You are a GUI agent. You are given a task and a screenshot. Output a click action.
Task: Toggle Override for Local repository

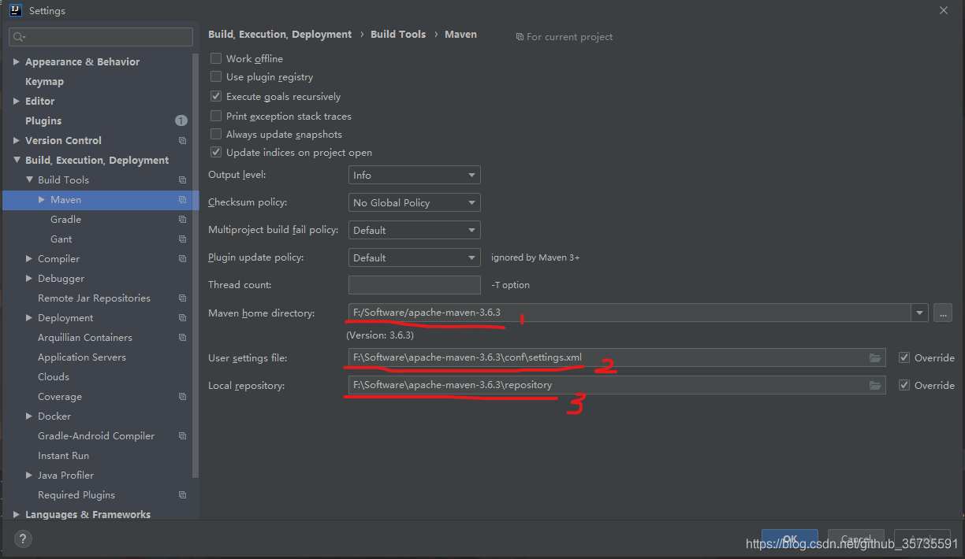(x=904, y=385)
